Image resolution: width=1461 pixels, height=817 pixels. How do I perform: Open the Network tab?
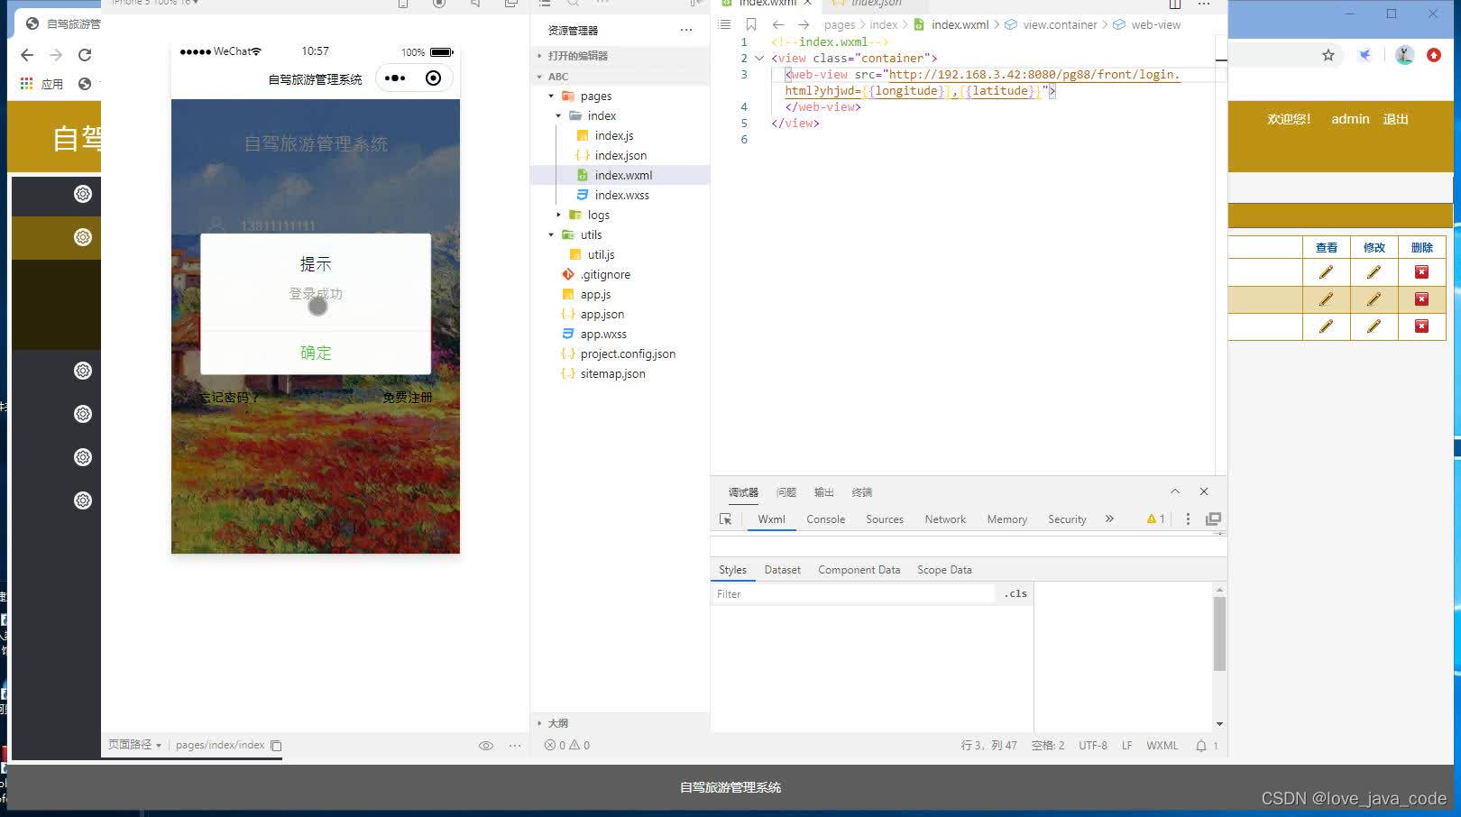[x=945, y=519]
